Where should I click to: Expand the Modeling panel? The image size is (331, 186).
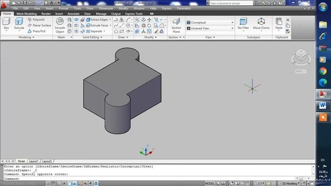tap(26, 37)
